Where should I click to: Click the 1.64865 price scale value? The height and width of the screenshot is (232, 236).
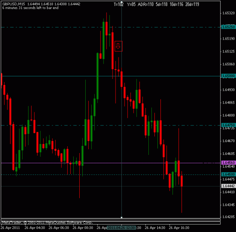[x=228, y=103]
